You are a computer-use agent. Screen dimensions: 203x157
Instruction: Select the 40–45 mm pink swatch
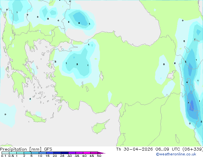coord(87,153)
